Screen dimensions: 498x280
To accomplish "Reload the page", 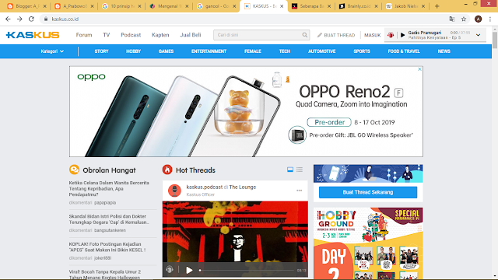I will (31, 19).
